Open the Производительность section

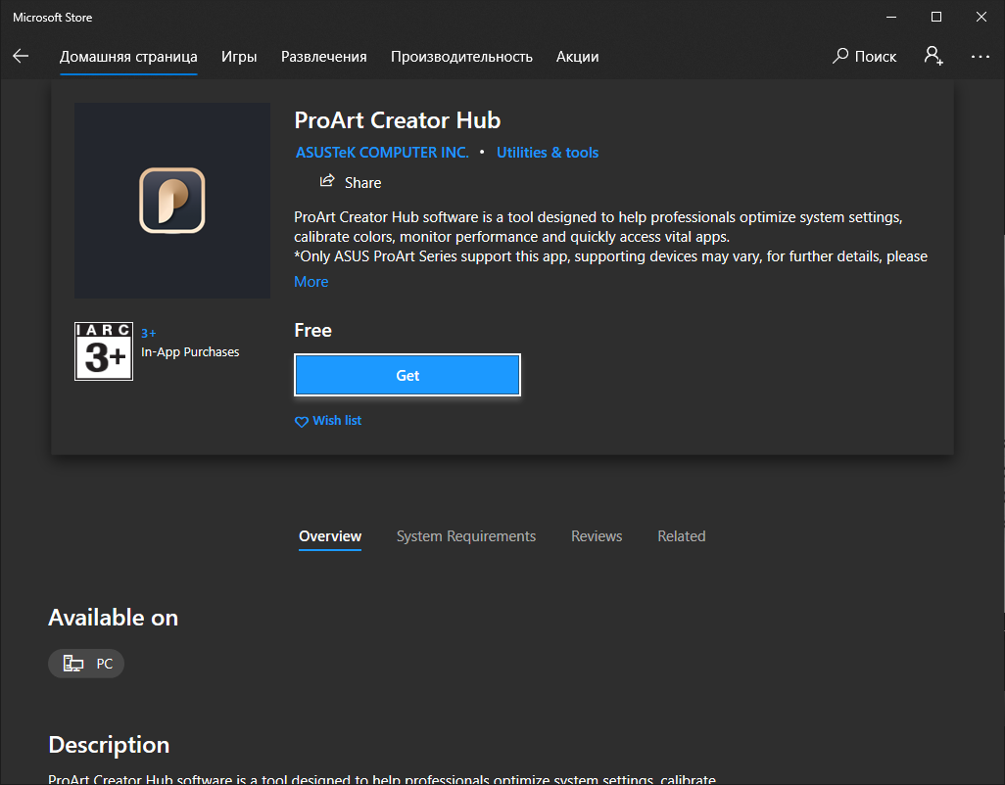click(x=461, y=57)
